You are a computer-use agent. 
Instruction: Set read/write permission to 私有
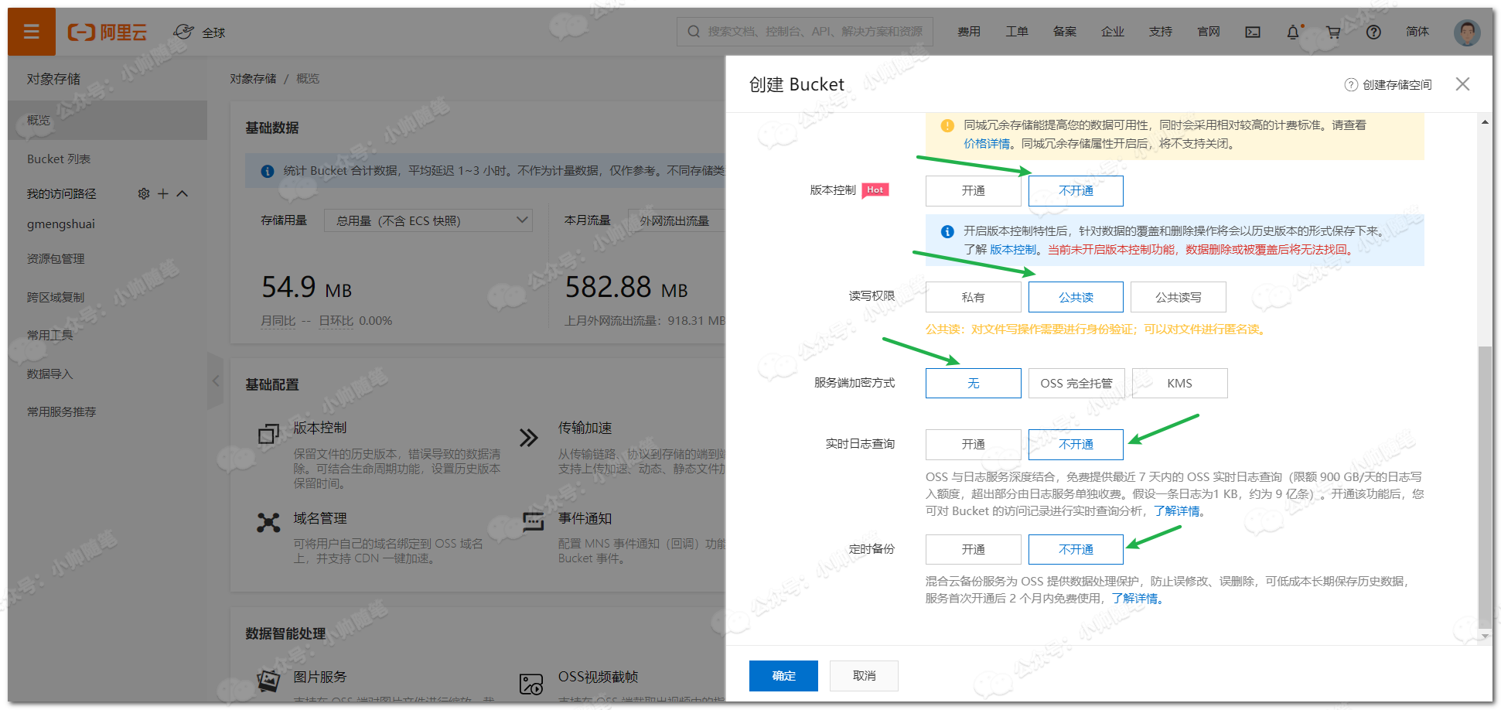973,297
